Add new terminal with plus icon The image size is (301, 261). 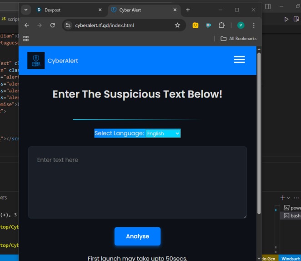(282, 198)
